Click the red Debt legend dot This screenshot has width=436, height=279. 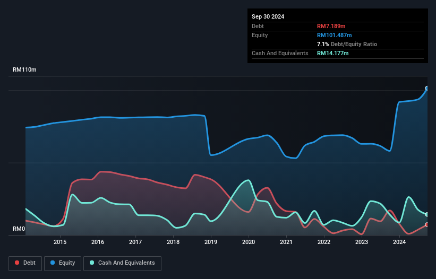pos(17,263)
